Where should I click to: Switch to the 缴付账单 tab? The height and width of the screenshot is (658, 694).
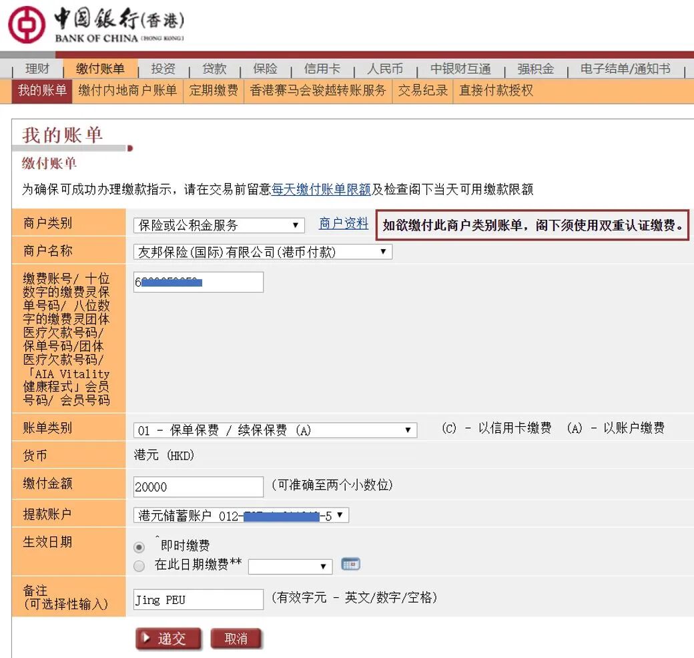coord(100,69)
